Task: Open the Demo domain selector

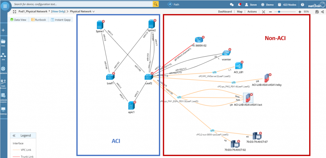Action: pos(267,4)
